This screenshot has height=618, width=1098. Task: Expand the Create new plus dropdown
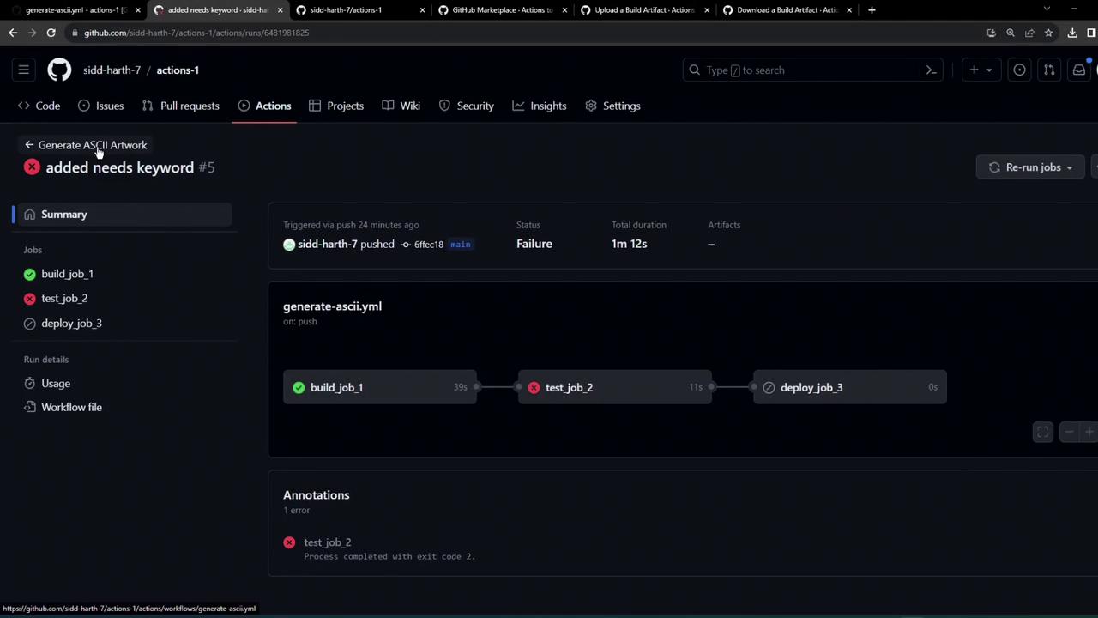(980, 70)
